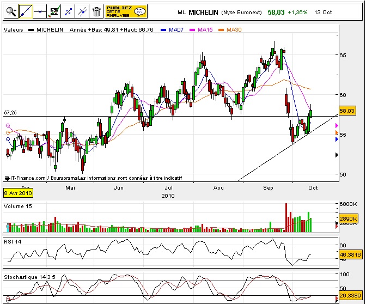
Task: Click the blue arrow marker on price axis
Action: point(337,139)
